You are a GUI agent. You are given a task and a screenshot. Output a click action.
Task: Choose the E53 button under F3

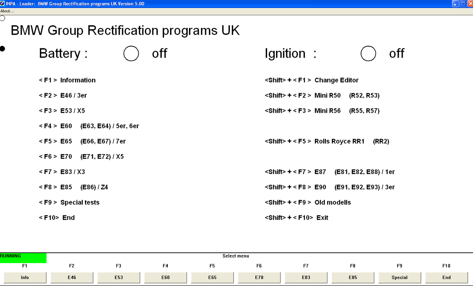click(x=119, y=278)
